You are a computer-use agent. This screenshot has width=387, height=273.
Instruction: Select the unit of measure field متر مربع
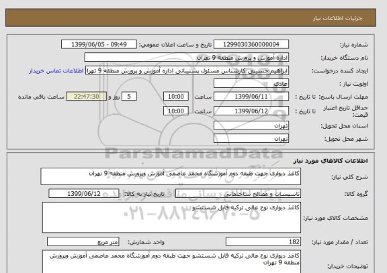(83, 241)
